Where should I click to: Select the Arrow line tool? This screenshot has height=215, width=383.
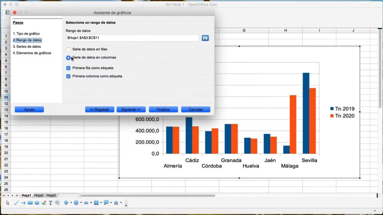tap(23, 203)
